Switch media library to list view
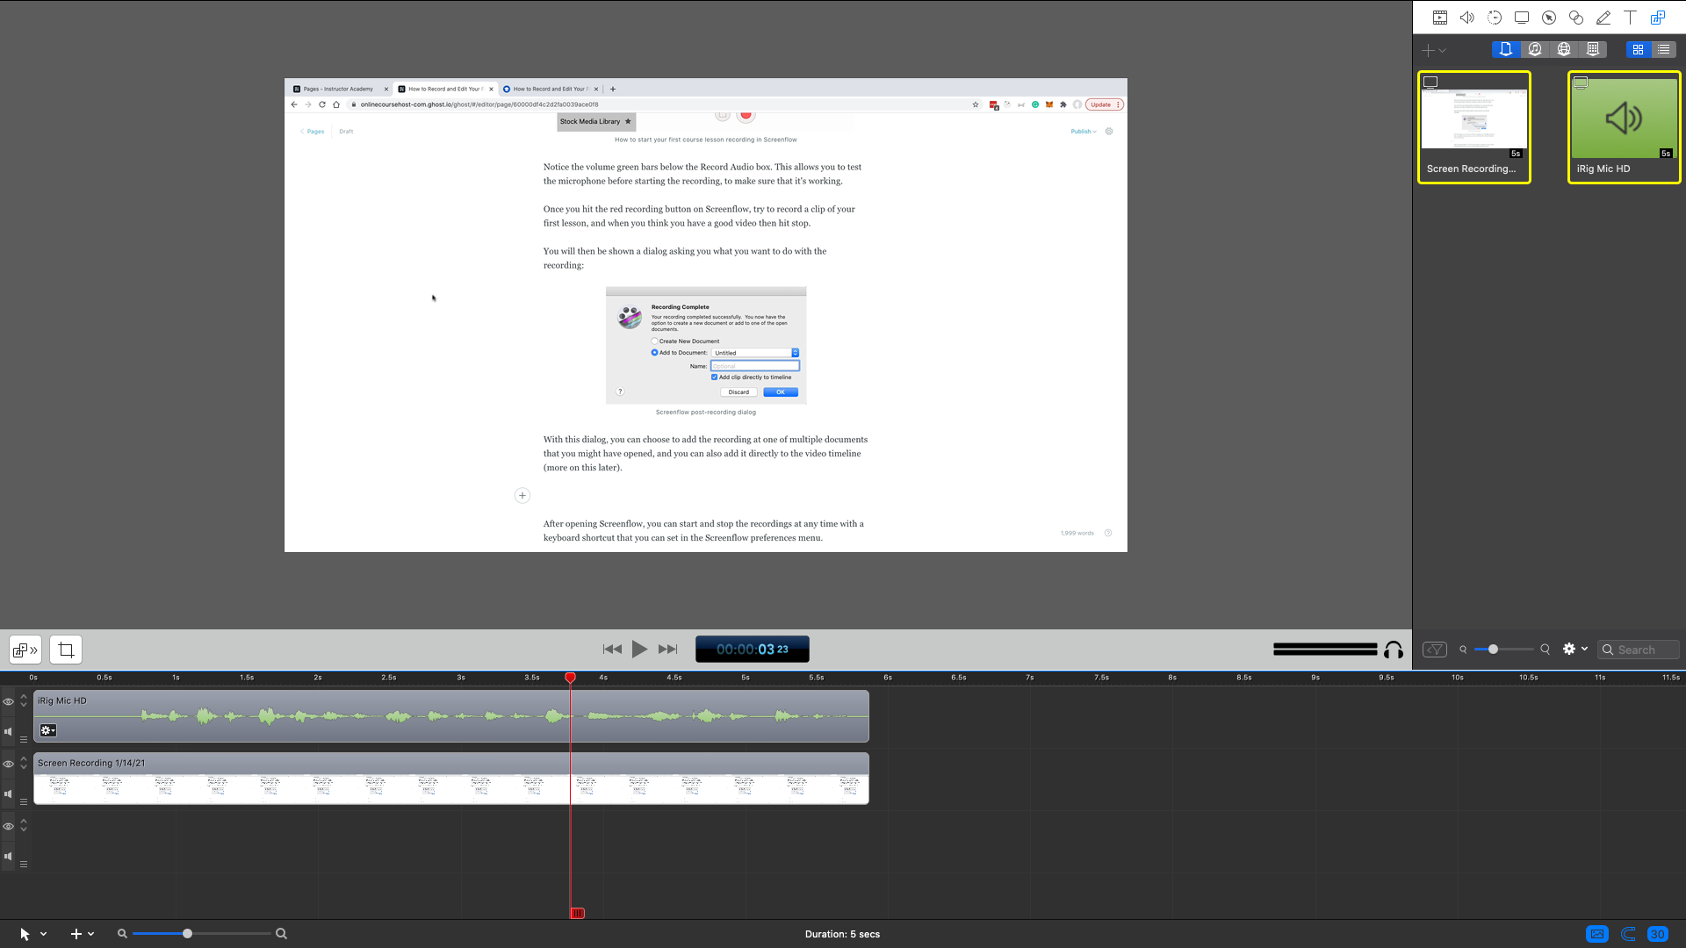The image size is (1686, 948). [x=1663, y=50]
